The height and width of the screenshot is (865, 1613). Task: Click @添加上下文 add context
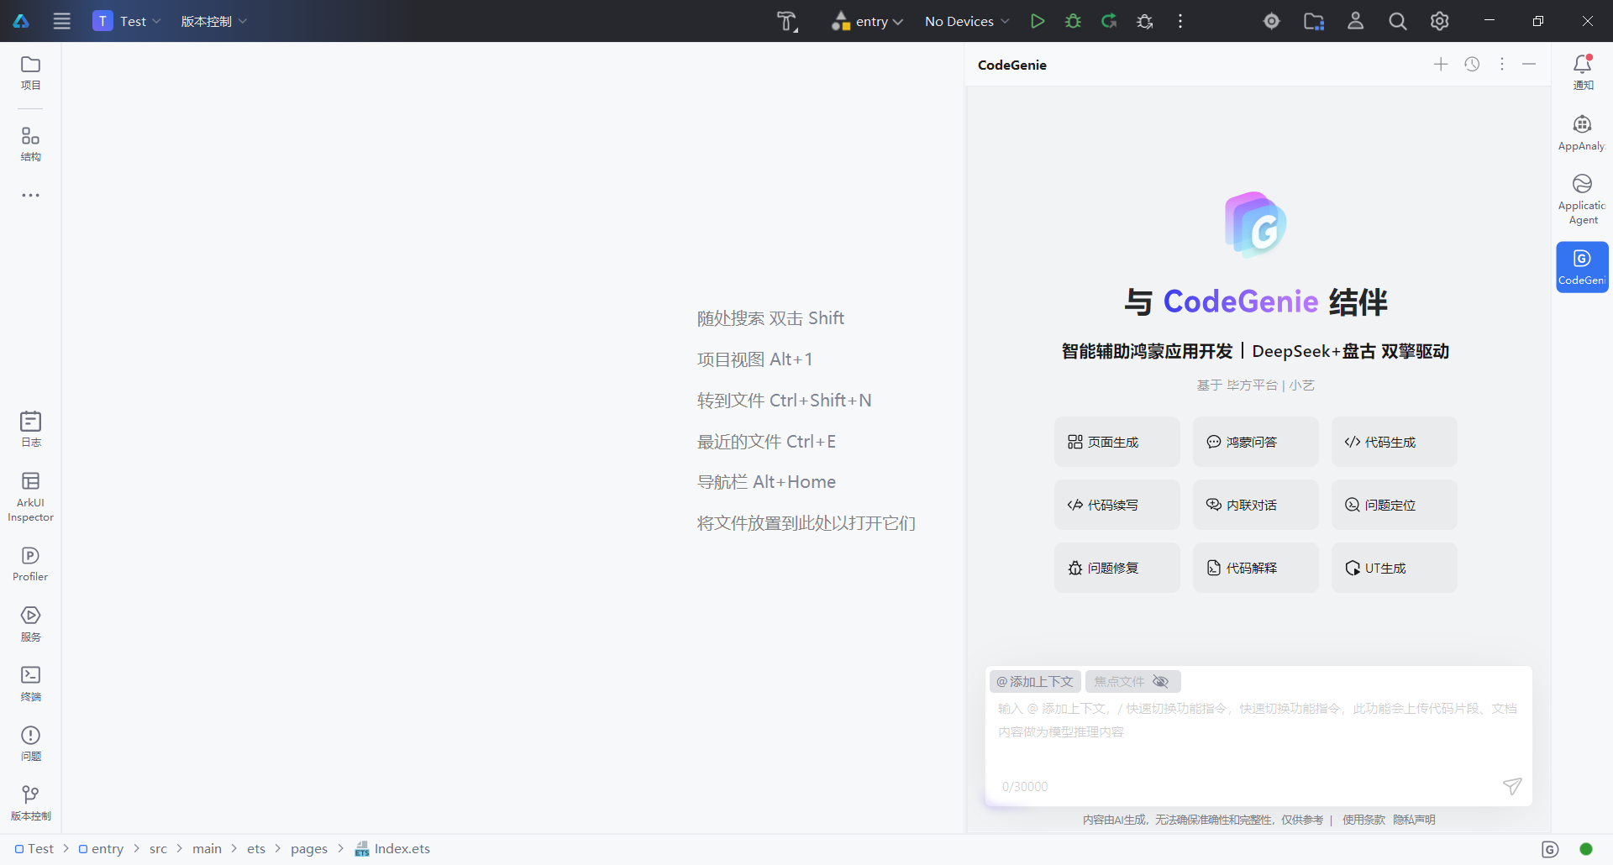coord(1035,681)
